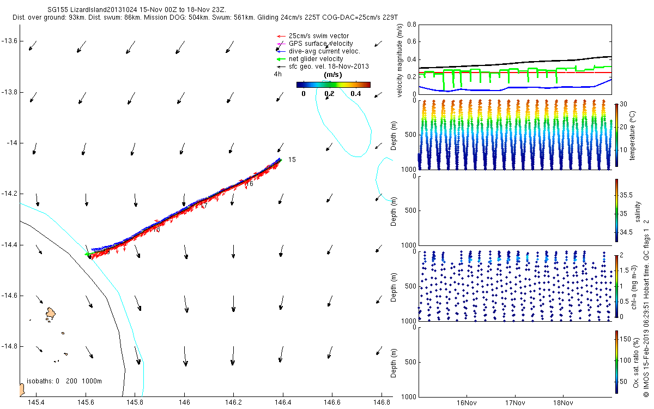Click the 146.2 longitude tick label

point(233,402)
